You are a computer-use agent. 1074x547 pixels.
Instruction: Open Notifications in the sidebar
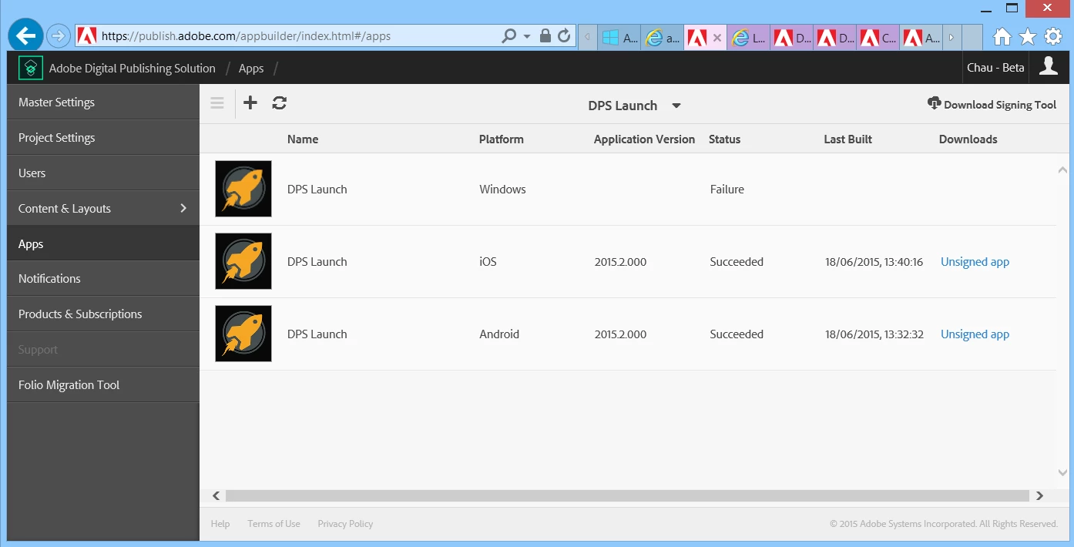pos(103,279)
